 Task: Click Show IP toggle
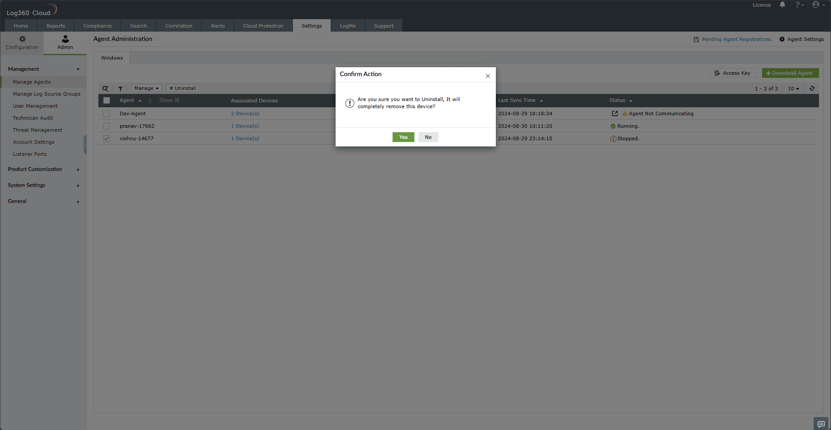(169, 100)
